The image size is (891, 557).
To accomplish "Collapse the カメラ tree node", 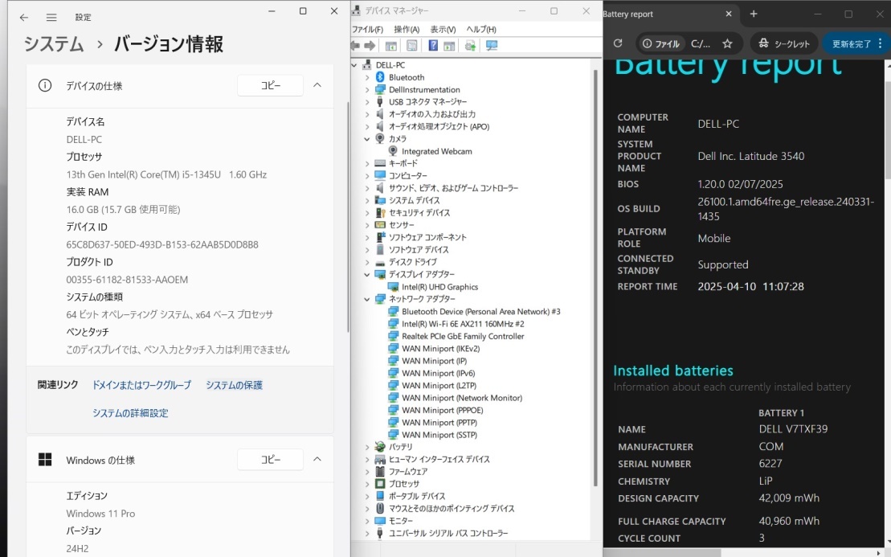I will 367,139.
